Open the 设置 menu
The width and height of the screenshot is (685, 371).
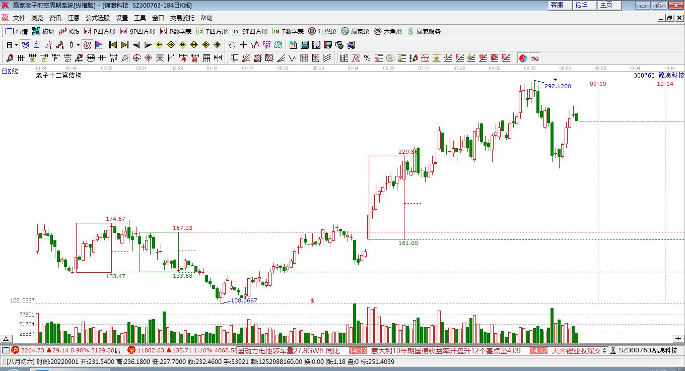coord(122,18)
